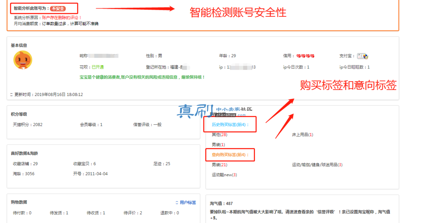This screenshot has width=429, height=223.
Task: Click the green 宝宝是个健康的消费者 notice
Action: [142, 77]
